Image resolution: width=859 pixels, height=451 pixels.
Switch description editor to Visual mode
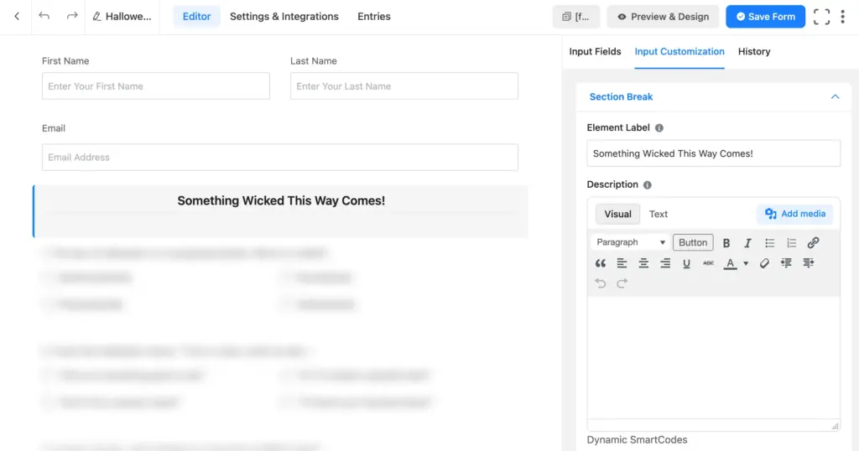(x=617, y=214)
